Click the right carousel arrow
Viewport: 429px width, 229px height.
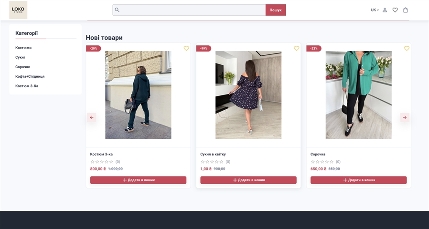point(405,117)
